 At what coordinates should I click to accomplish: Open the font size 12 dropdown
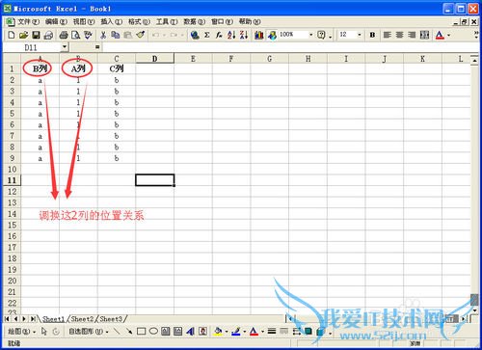[x=360, y=35]
